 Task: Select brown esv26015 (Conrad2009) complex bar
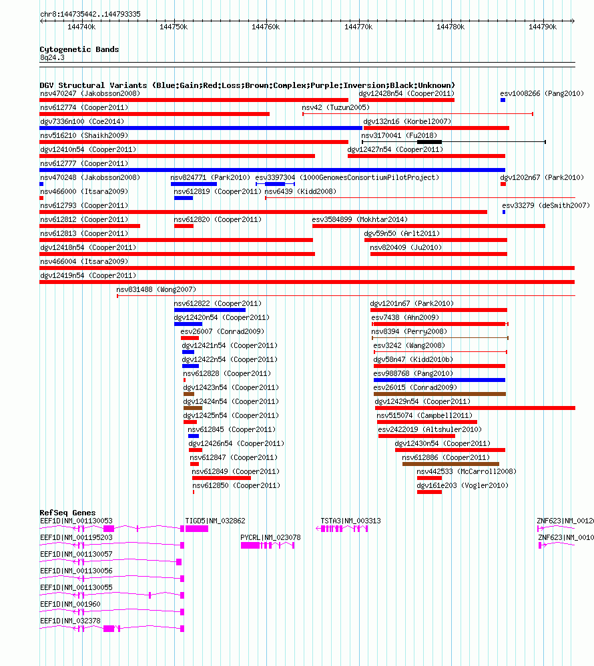click(440, 394)
